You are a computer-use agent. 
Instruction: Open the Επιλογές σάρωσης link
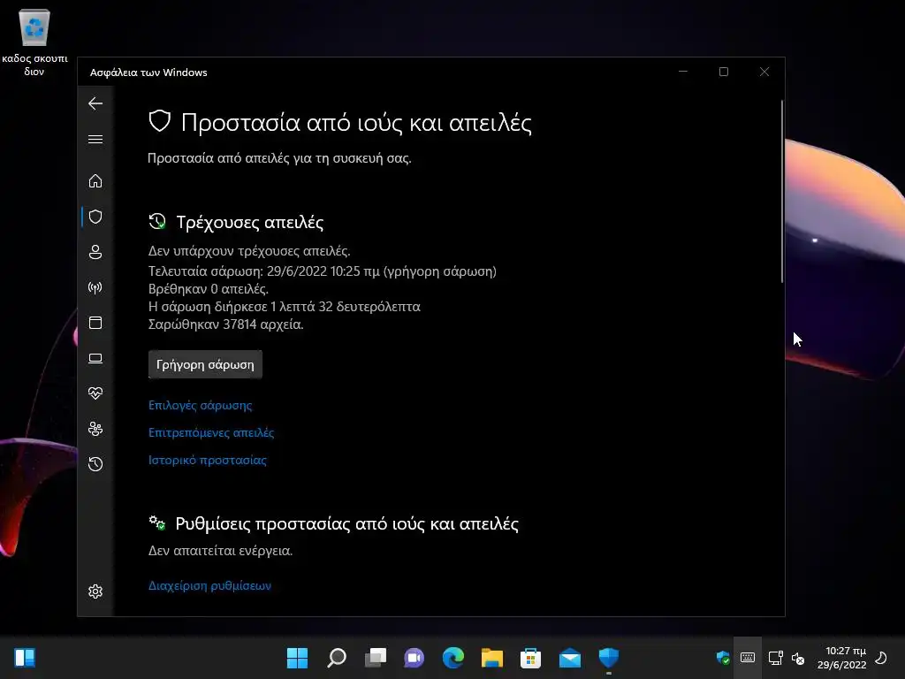pos(201,405)
